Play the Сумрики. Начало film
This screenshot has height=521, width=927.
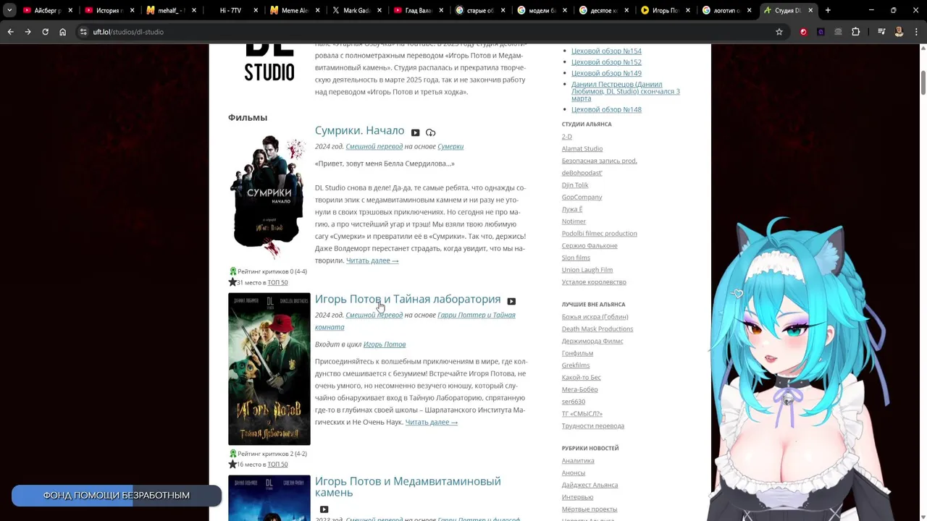tap(415, 132)
